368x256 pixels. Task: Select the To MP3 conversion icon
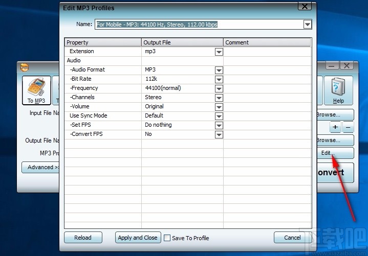pyautogui.click(x=36, y=90)
